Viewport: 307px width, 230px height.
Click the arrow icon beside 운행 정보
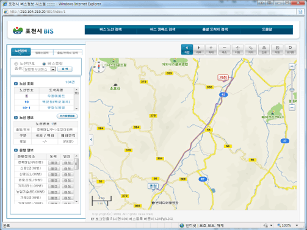coord(16,150)
